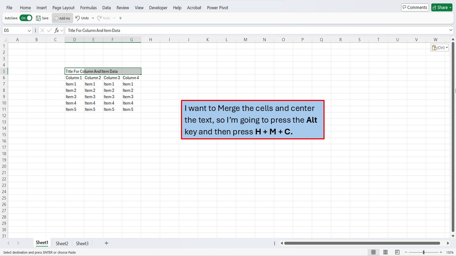This screenshot has height=256, width=456.
Task: Confirm entry with the checkmark icon
Action: [49, 30]
